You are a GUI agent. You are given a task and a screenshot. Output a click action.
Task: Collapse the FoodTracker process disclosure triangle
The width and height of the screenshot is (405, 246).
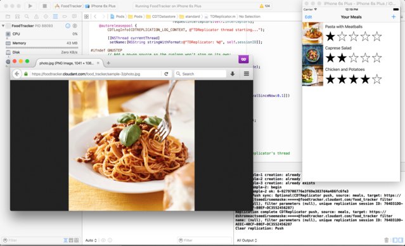pyautogui.click(x=3, y=26)
